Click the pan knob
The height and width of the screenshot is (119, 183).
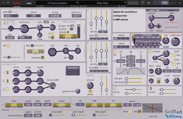tap(166, 41)
